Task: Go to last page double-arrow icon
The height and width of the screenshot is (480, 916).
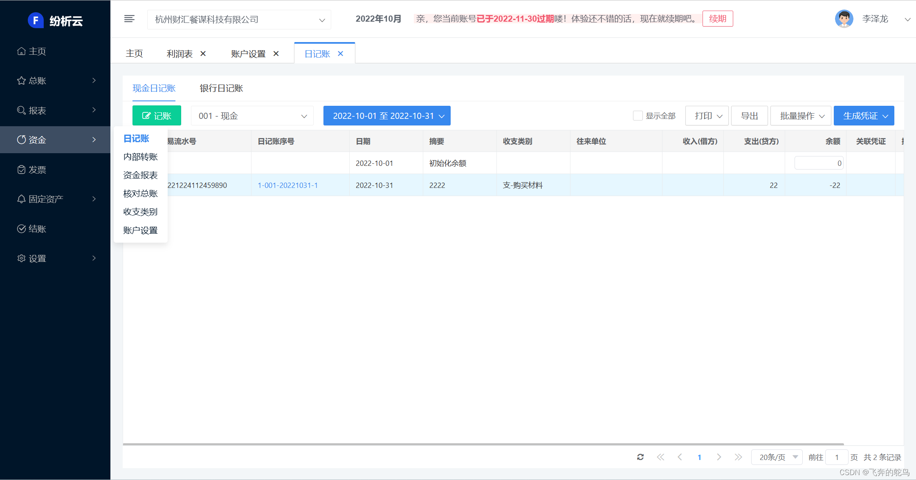Action: pos(738,457)
